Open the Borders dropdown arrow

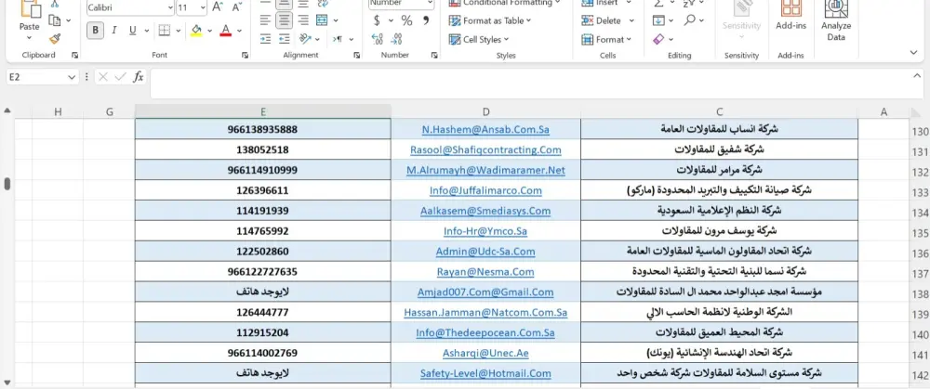[x=178, y=31]
